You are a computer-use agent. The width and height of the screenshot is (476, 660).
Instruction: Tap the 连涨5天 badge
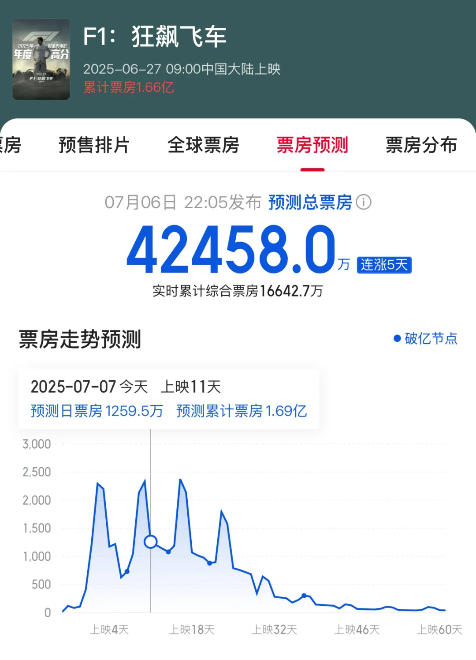click(384, 265)
